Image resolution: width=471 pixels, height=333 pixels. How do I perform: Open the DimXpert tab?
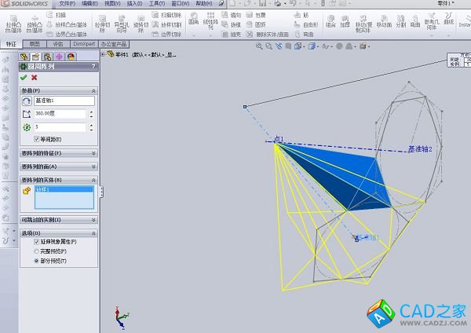click(84, 45)
